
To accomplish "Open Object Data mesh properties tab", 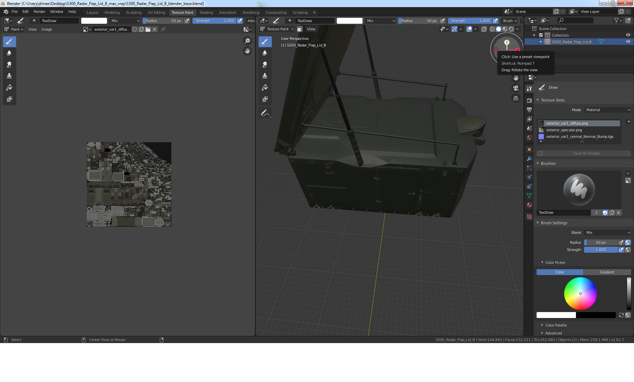I will (x=529, y=196).
